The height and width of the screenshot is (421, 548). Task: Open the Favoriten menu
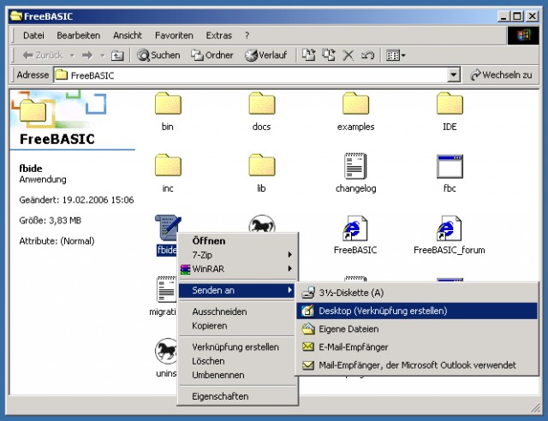[174, 35]
